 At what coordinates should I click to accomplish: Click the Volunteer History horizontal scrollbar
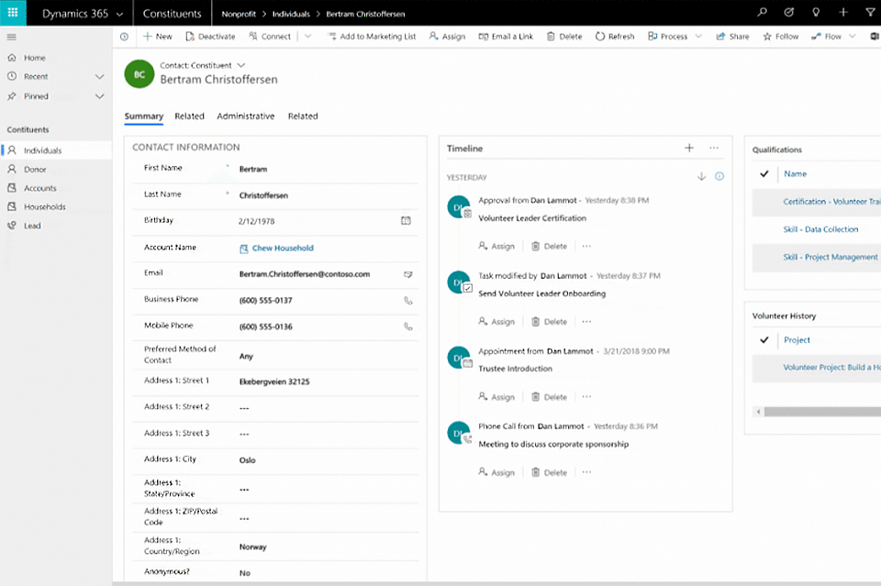coord(821,412)
